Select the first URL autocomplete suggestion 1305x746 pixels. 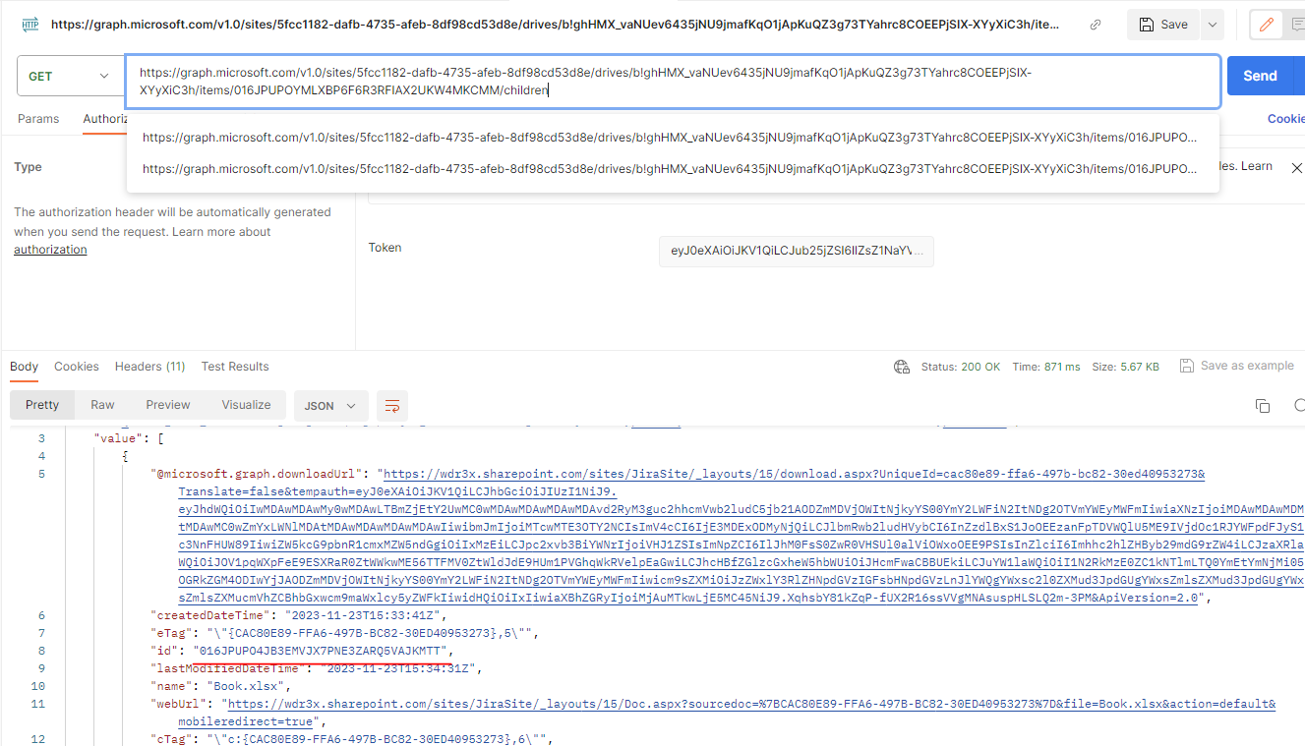point(669,139)
